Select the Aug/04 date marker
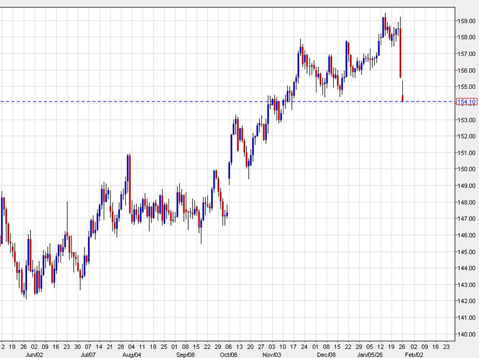 tap(132, 354)
